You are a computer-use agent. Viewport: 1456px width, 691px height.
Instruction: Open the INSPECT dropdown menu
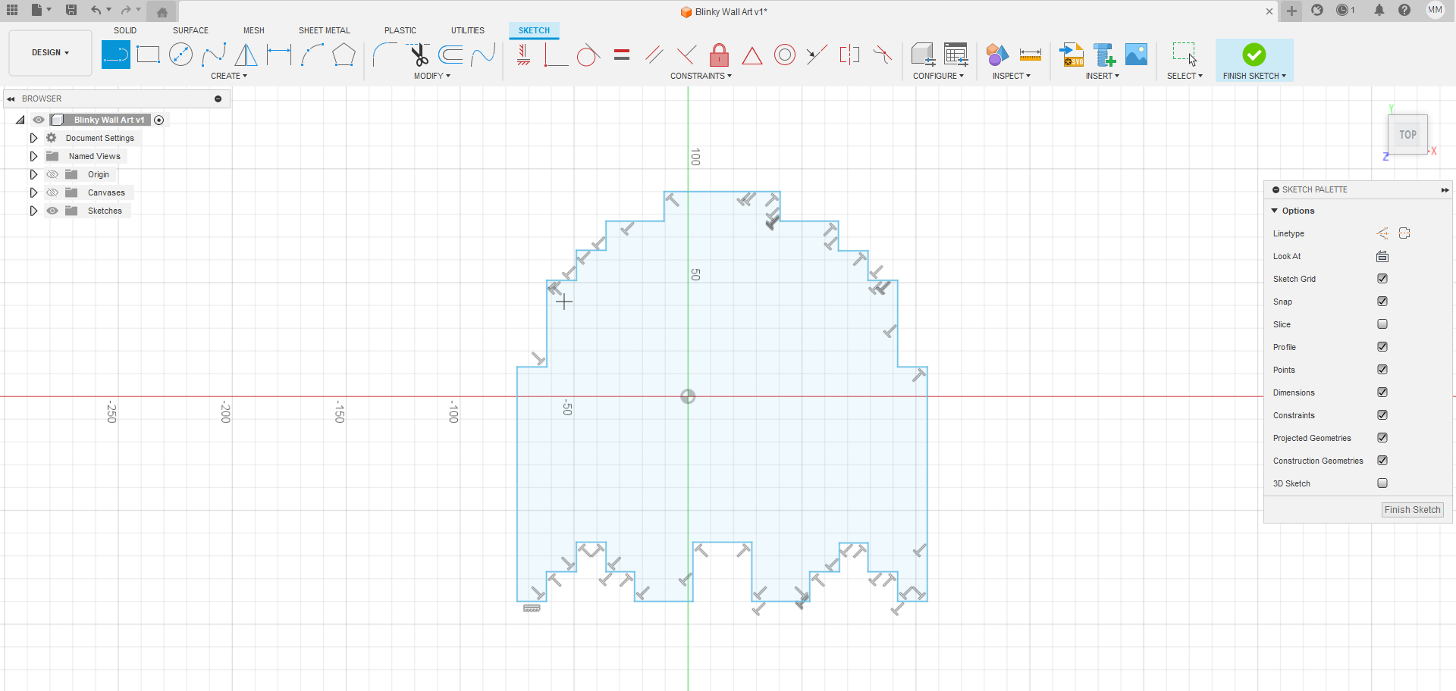(1012, 76)
